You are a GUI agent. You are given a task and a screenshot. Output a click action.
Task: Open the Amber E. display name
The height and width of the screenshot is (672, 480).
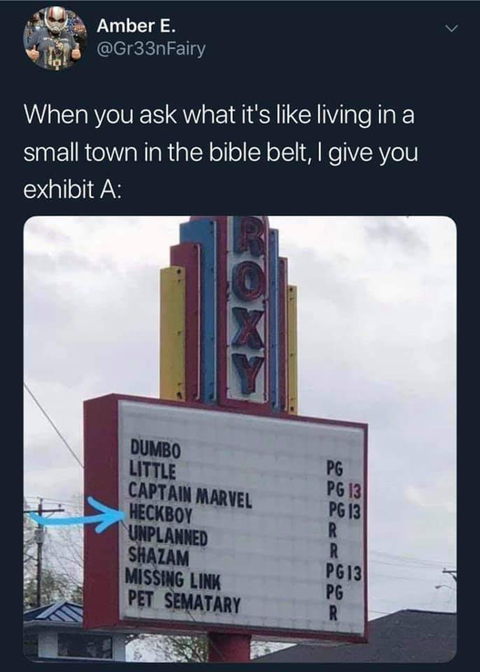click(136, 26)
